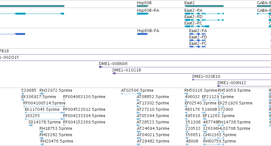Select the DME1-009N12 clone arrow
Screen dimensions: 271x146
pyautogui.click(x=219, y=86)
